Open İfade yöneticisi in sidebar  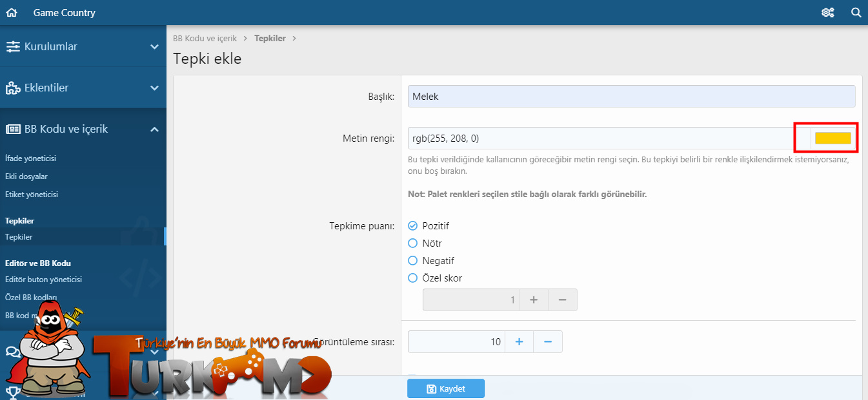pos(31,158)
